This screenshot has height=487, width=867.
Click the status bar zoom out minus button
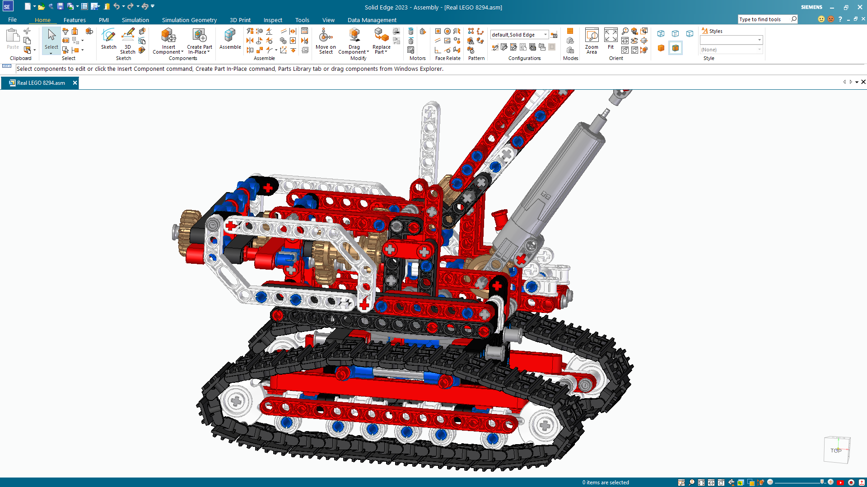pyautogui.click(x=770, y=482)
